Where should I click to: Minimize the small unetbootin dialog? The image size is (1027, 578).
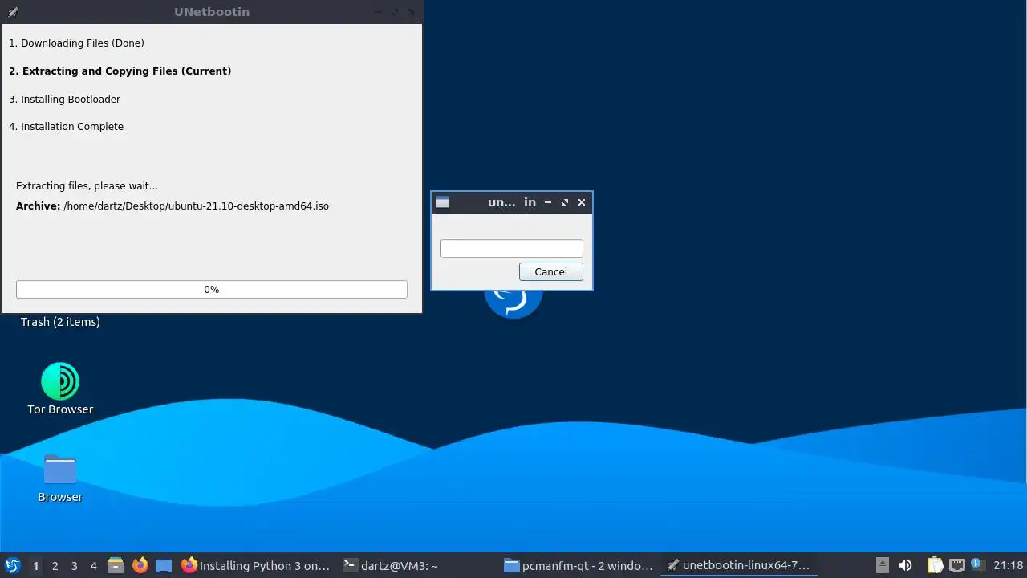(548, 202)
